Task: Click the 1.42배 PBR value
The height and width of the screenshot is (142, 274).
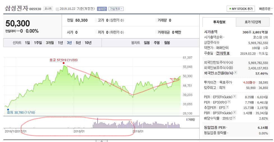Action: coord(249,113)
